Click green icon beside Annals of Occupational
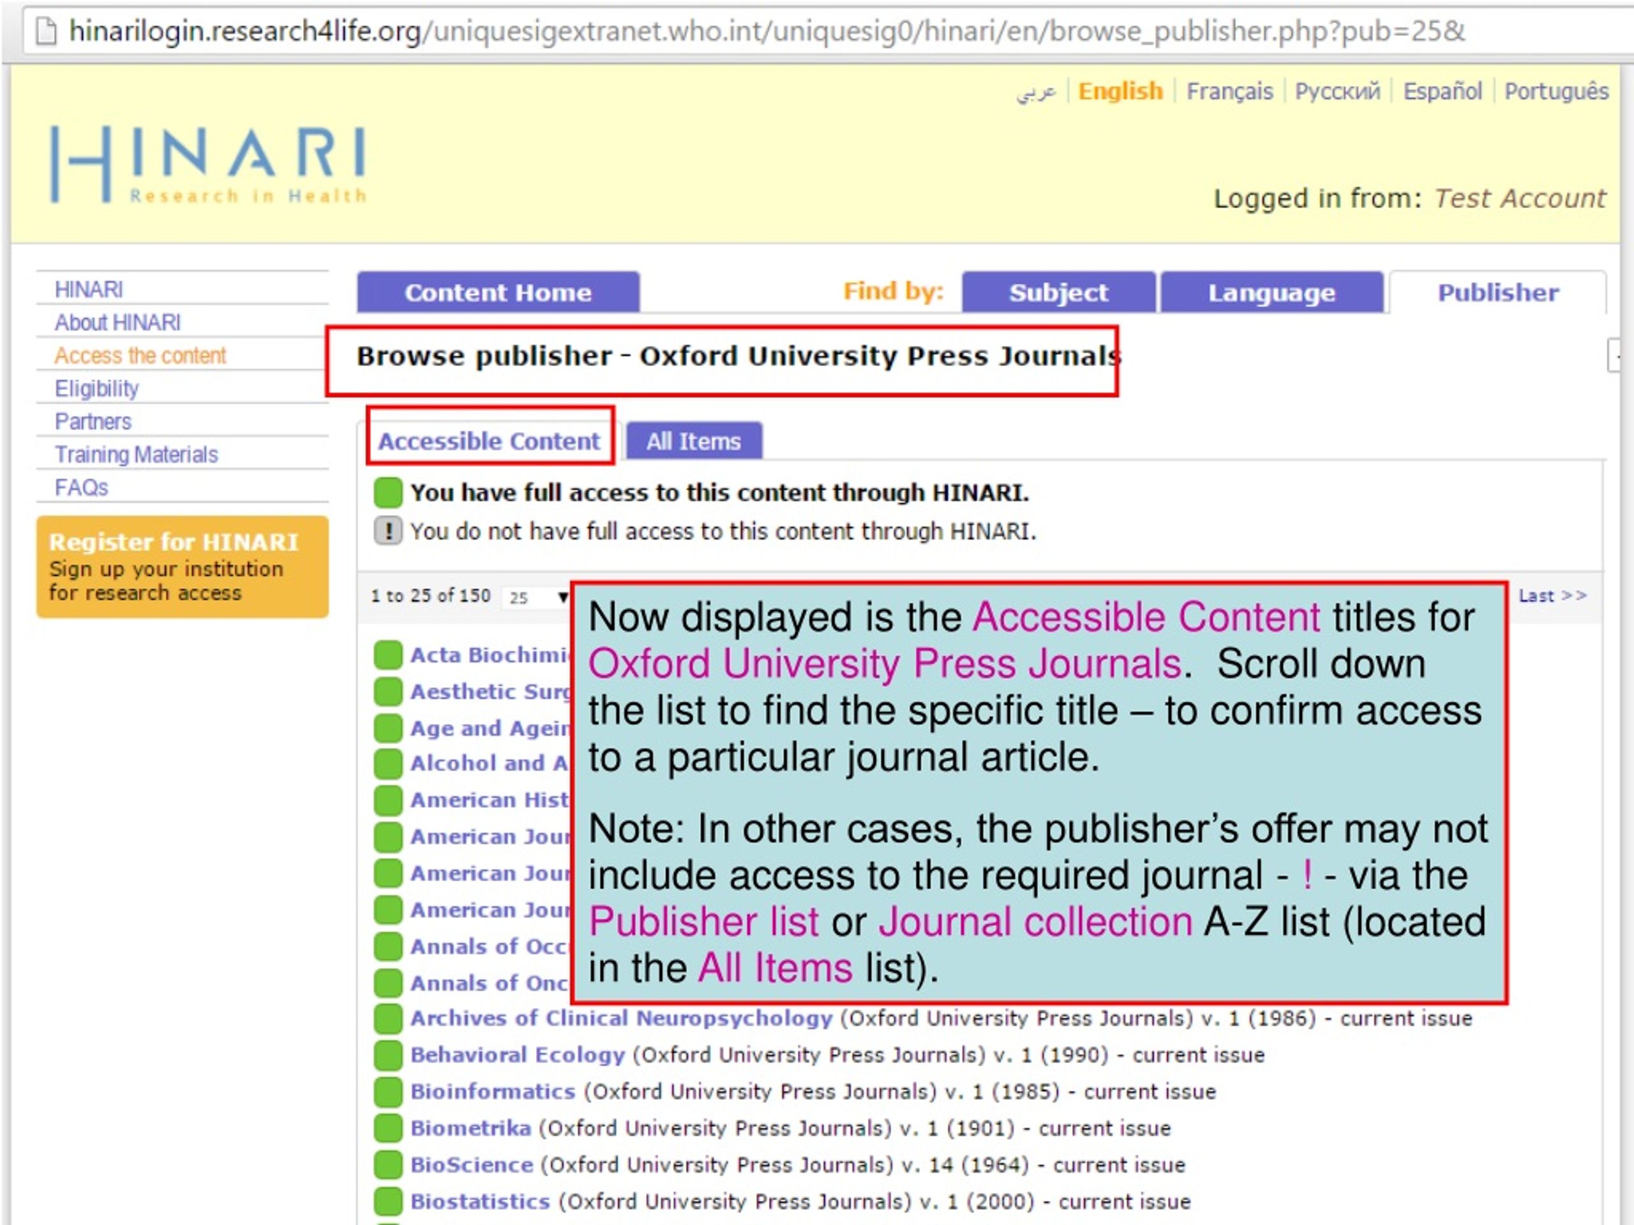Image resolution: width=1634 pixels, height=1225 pixels. point(388,947)
